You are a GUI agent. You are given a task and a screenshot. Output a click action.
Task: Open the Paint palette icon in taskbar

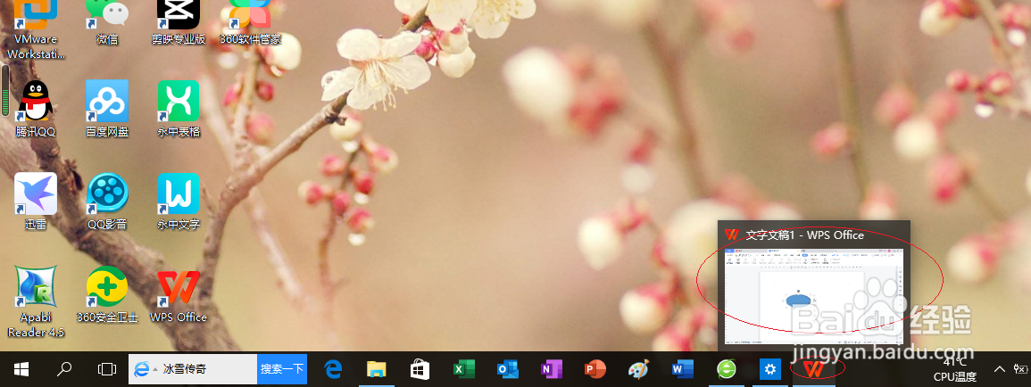coord(638,369)
